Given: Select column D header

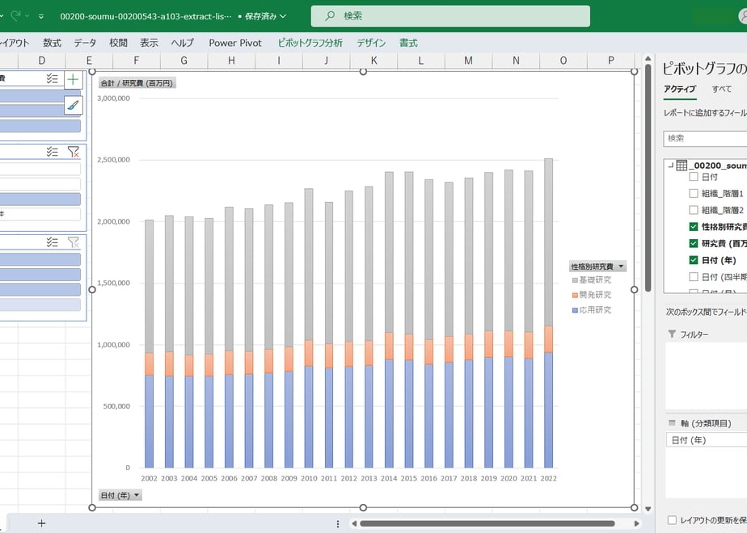Looking at the screenshot, I should click(42, 61).
